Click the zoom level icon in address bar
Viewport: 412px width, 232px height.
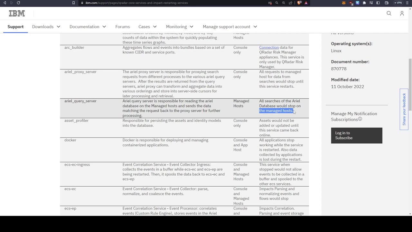284,3
